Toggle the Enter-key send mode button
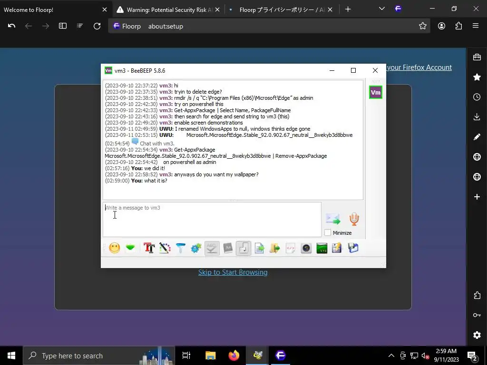Viewport: 487px width, 365px height. click(x=243, y=248)
